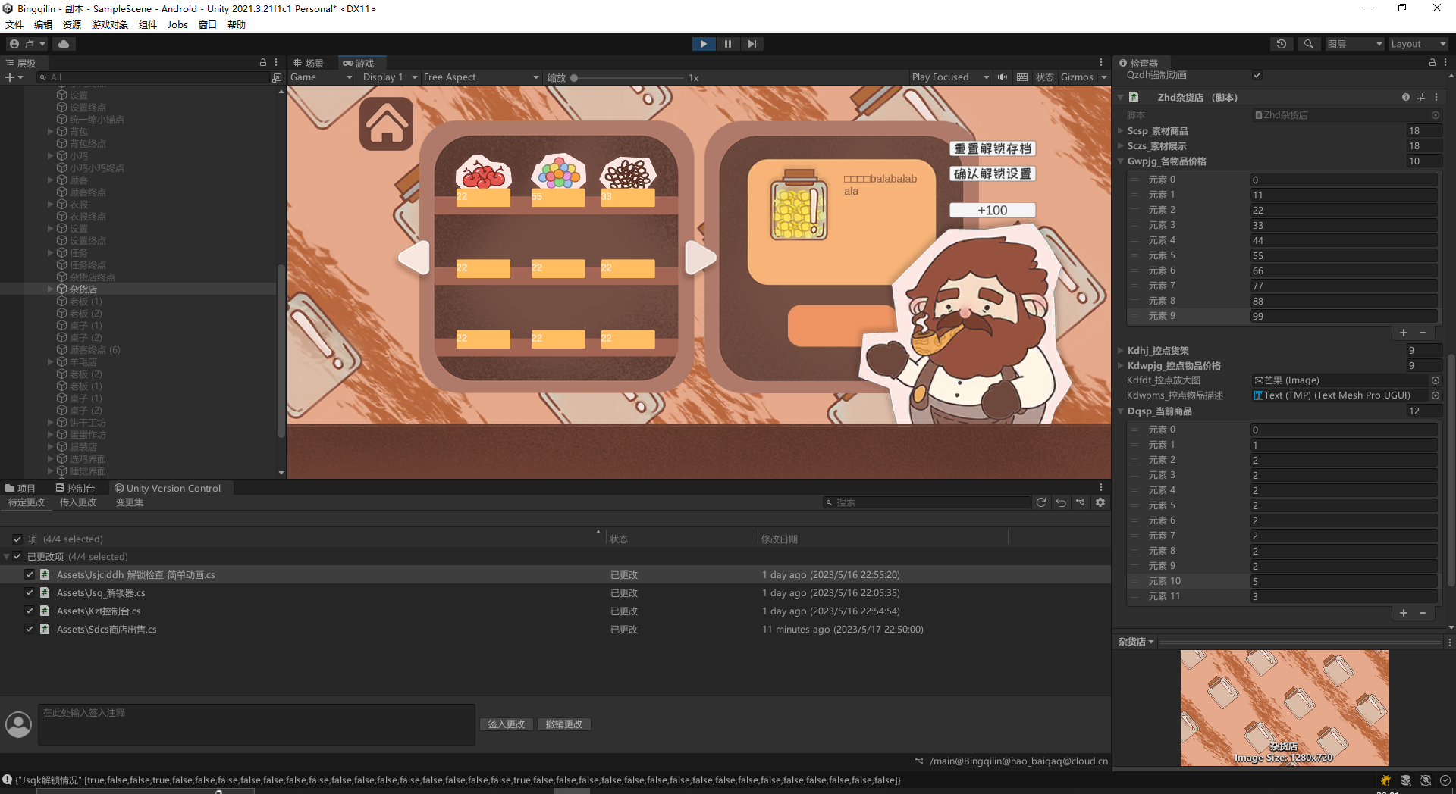
Task: Open the Jobs menu
Action: point(177,24)
